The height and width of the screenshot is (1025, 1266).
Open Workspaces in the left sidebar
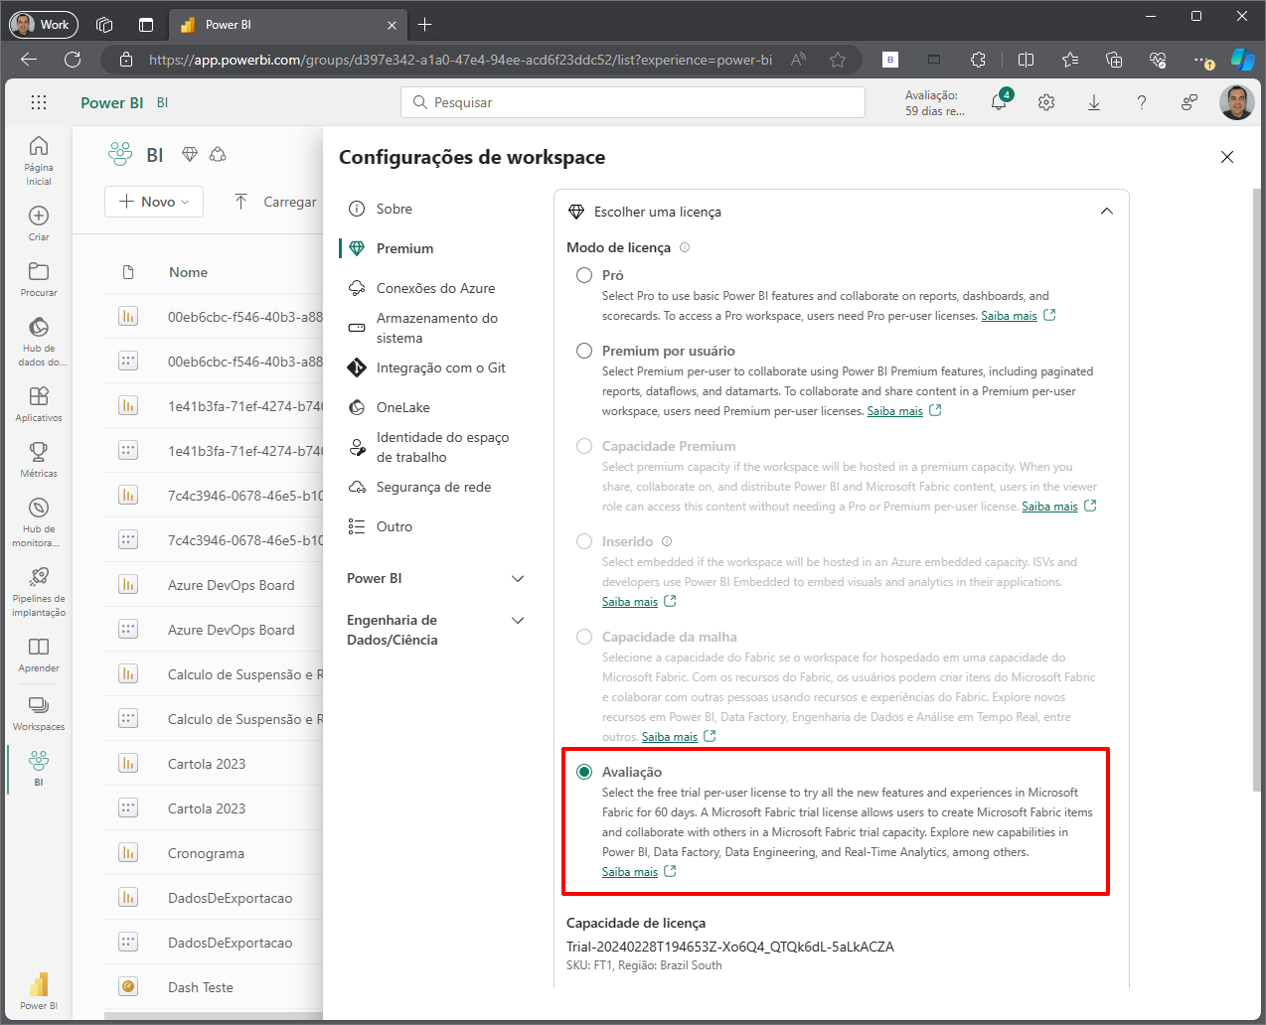pyautogui.click(x=39, y=712)
